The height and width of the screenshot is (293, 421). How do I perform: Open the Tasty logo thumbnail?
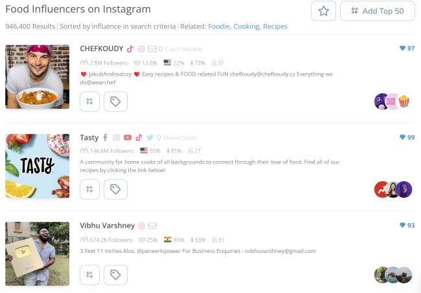38,166
